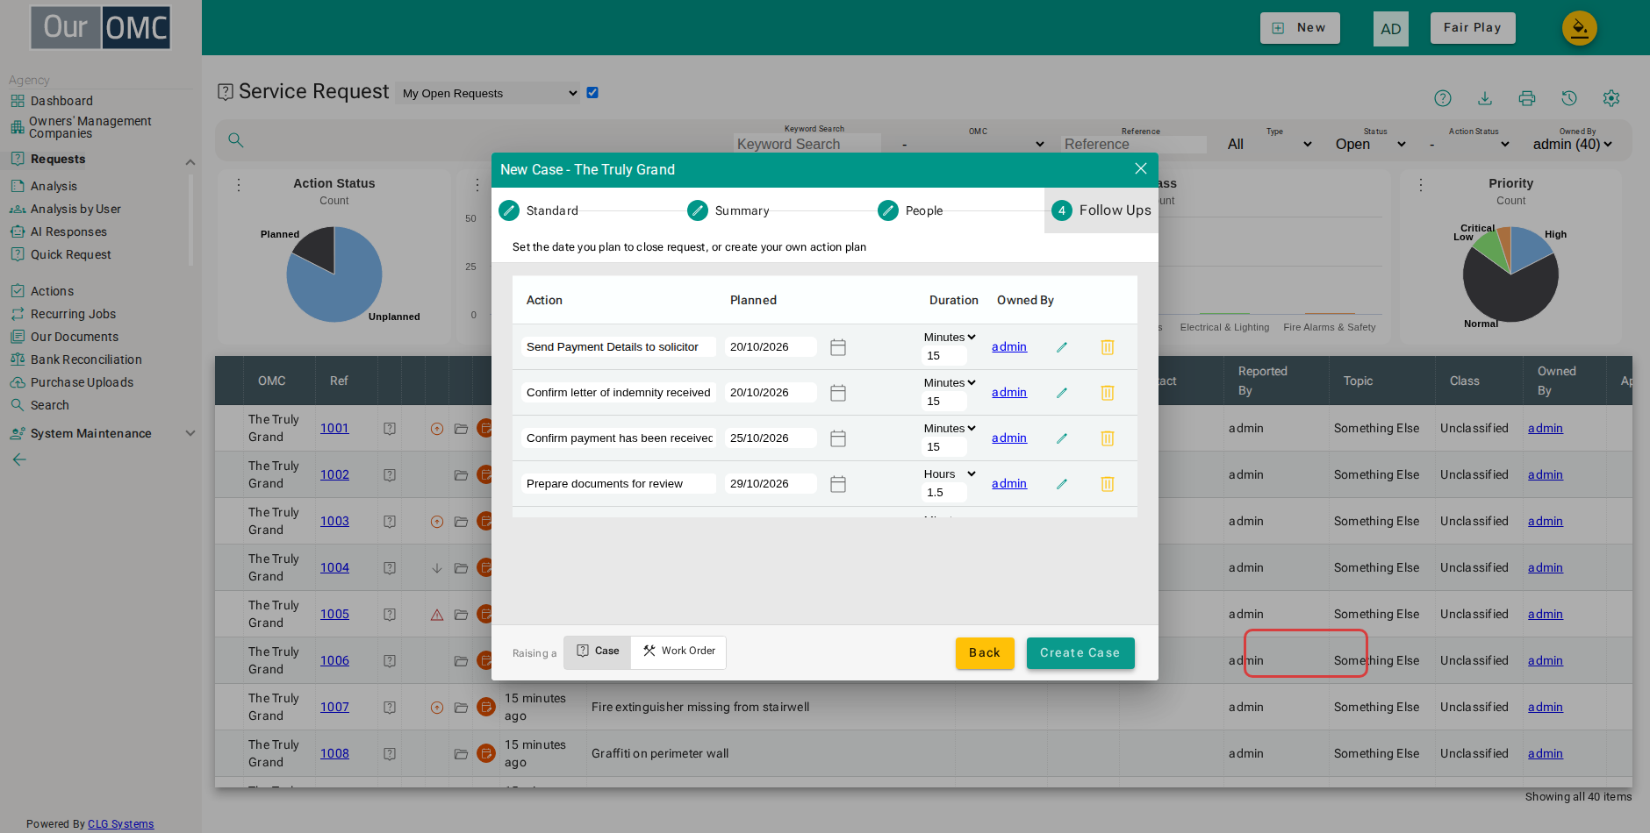This screenshot has width=1650, height=833.
Task: Edit the Confirm letter of indemnity action
Action: point(1062,393)
